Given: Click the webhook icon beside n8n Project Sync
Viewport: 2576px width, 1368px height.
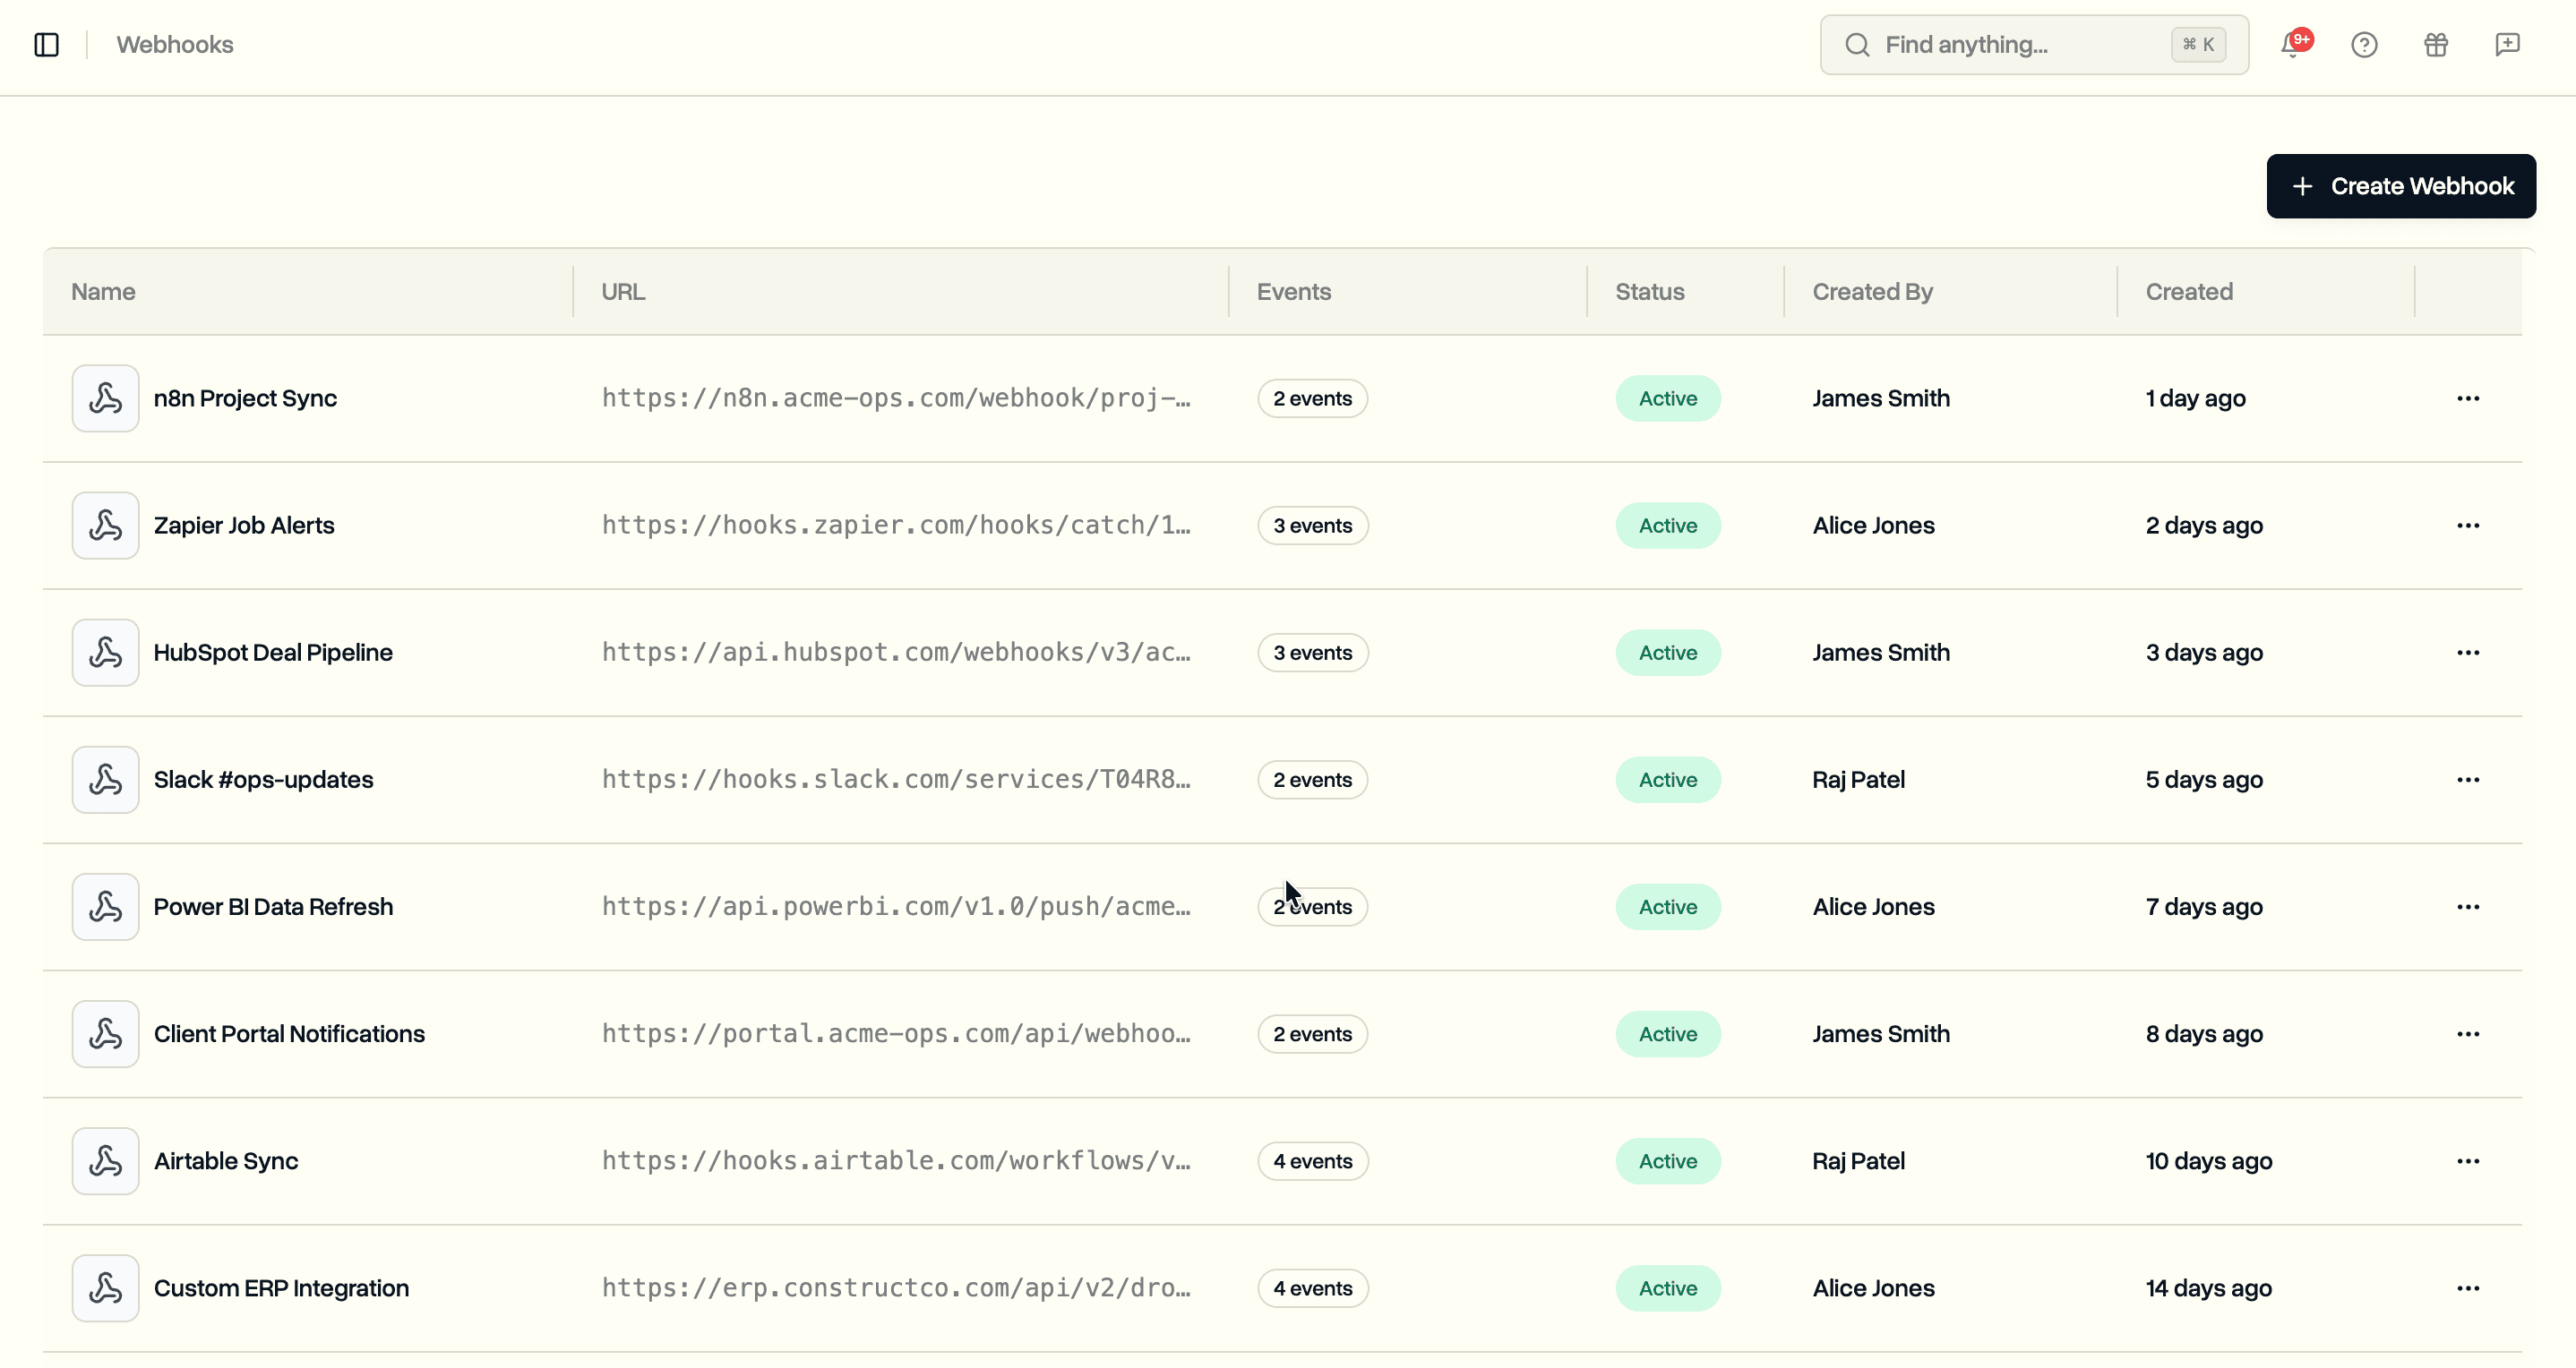Looking at the screenshot, I should coord(104,398).
